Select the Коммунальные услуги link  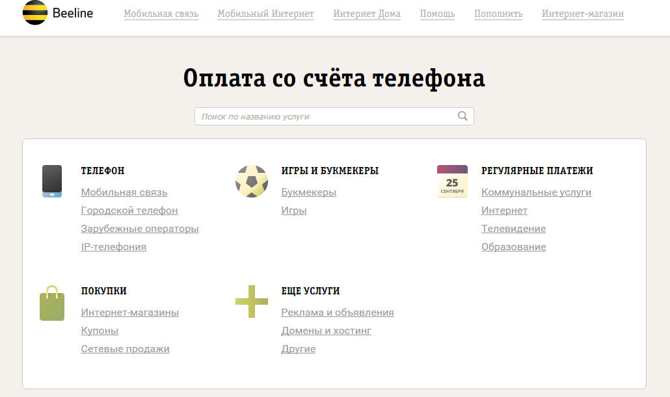(x=536, y=192)
